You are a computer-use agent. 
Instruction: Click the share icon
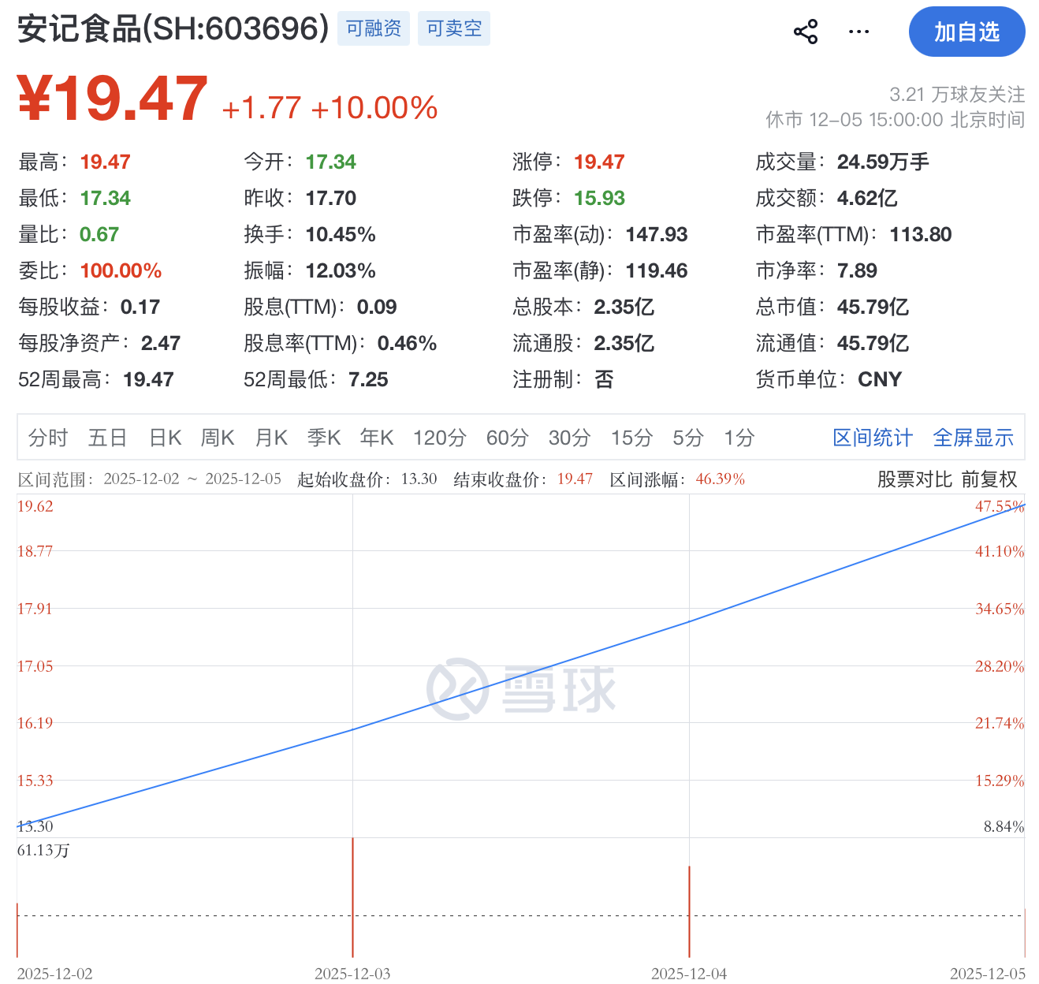tap(805, 32)
